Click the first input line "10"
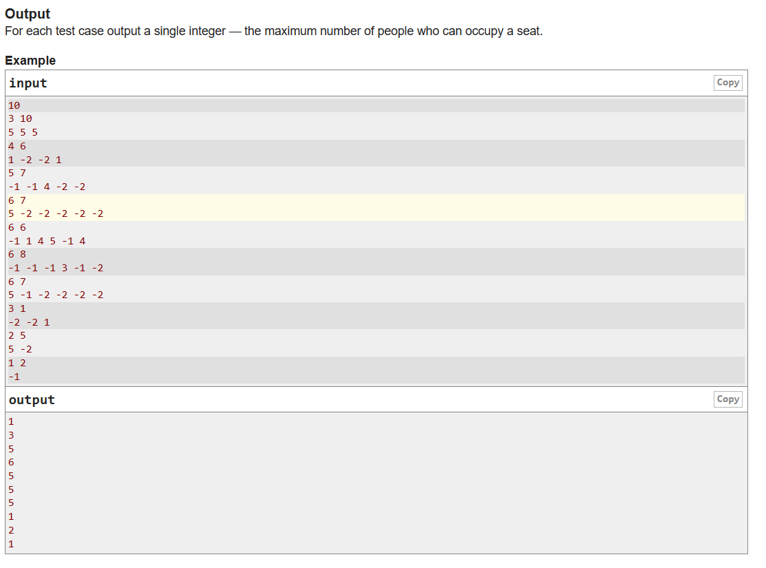This screenshot has height=568, width=766. (x=14, y=105)
